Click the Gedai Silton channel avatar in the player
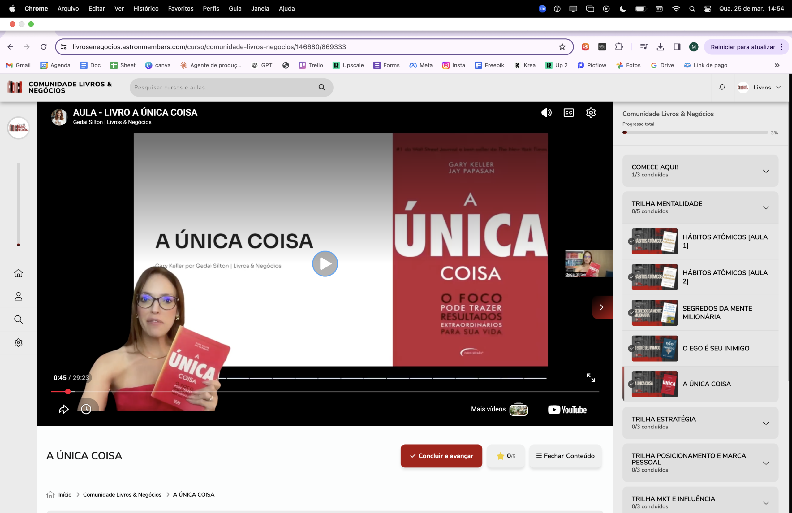Screen dimensions: 792x513 pyautogui.click(x=59, y=117)
